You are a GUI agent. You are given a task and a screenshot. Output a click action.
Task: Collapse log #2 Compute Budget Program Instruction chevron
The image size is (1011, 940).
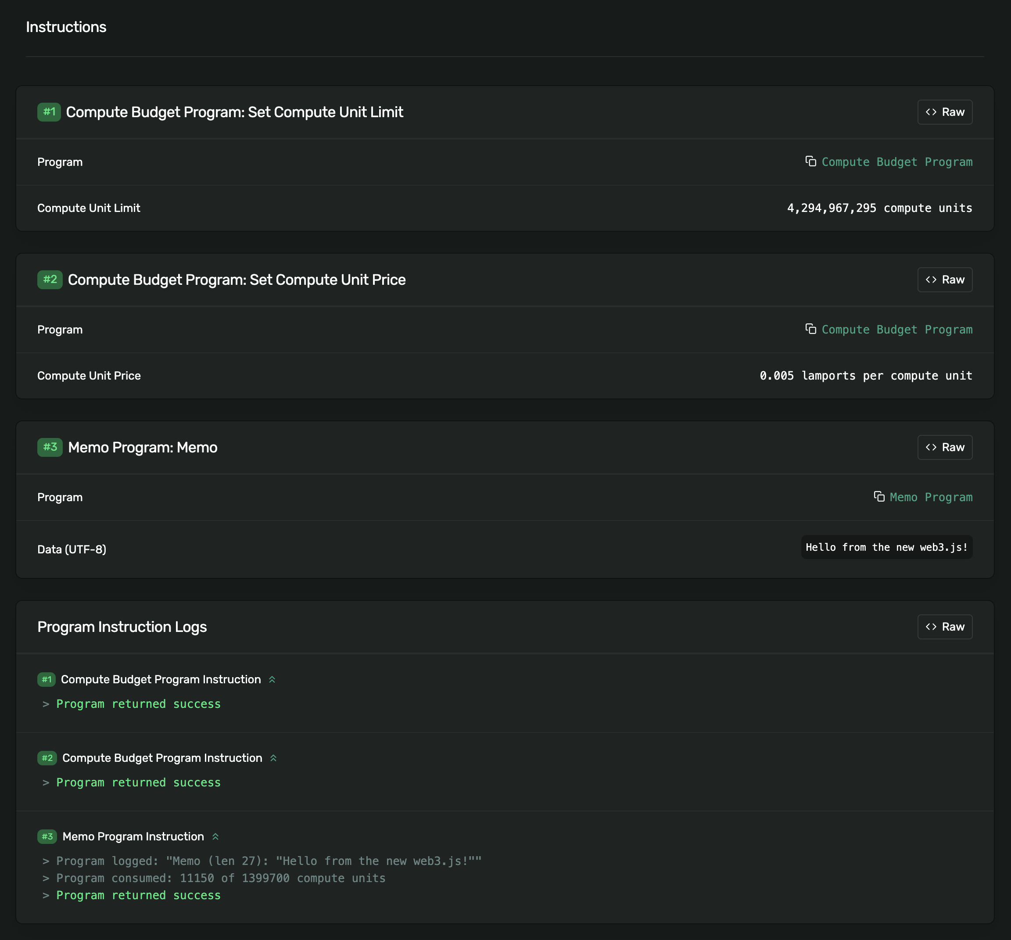click(273, 758)
